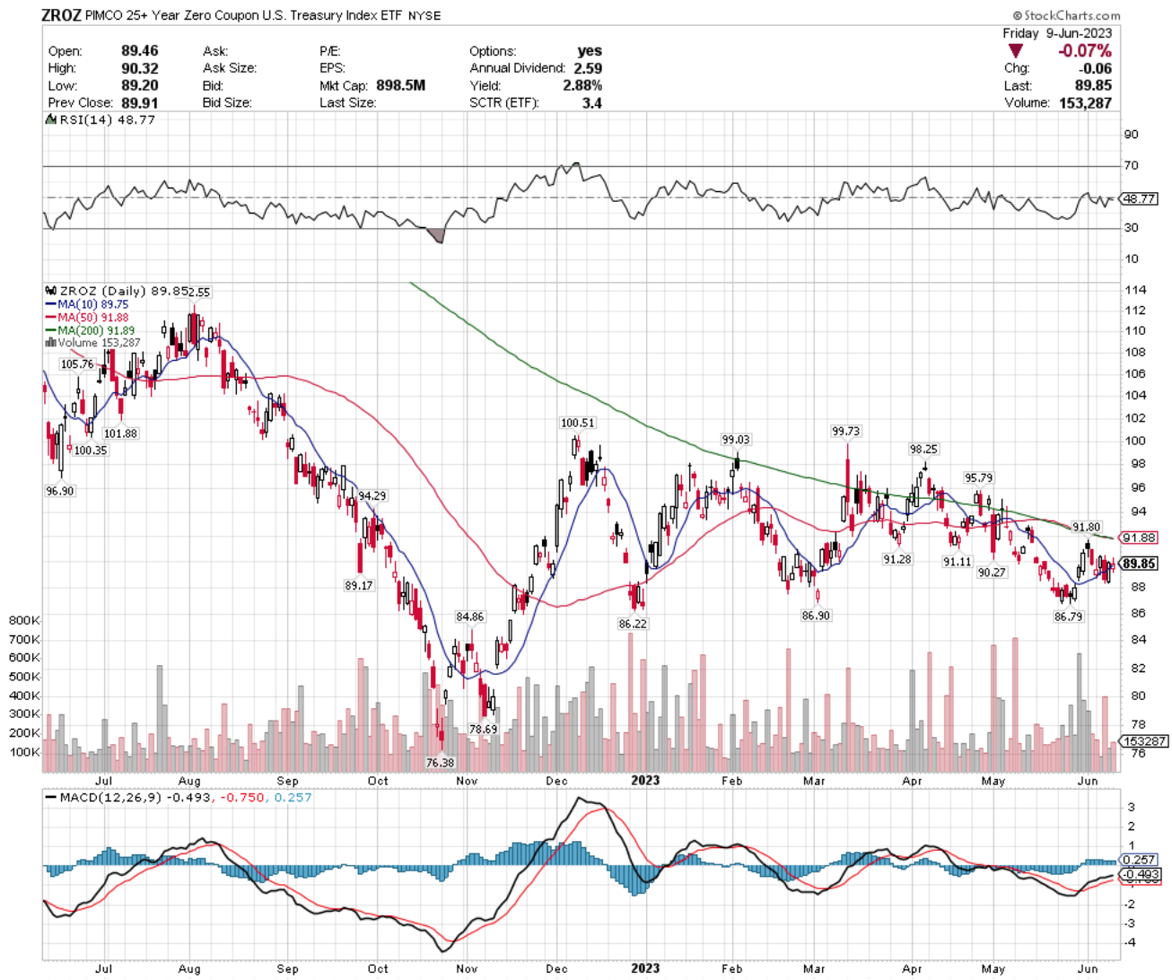Click the blue-boxed 0.257 MACD histogram tag
Screen dimensions: 1172x980
pyautogui.click(x=1137, y=860)
